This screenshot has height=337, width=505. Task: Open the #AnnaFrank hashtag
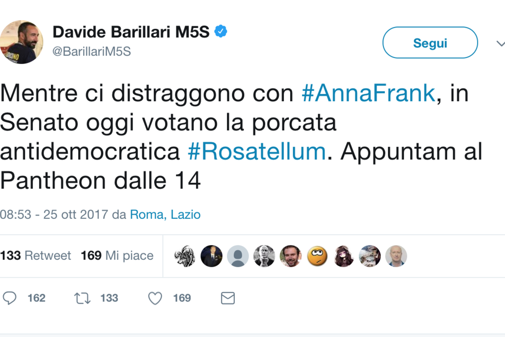point(368,93)
